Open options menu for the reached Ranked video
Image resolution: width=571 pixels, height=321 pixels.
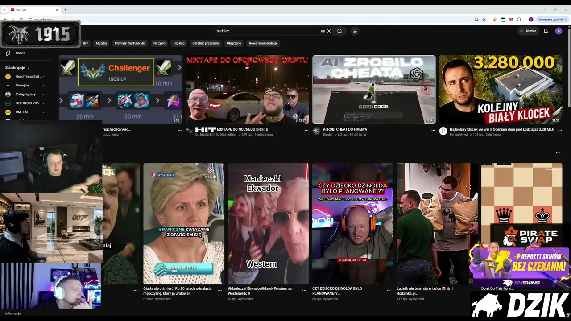pos(180,130)
